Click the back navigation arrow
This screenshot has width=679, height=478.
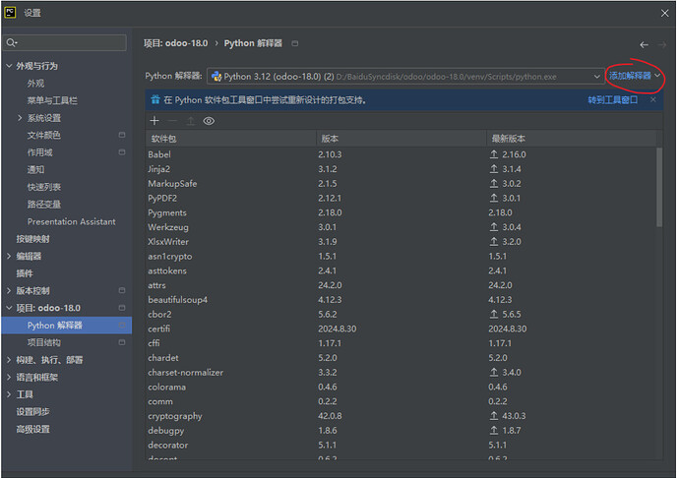644,44
